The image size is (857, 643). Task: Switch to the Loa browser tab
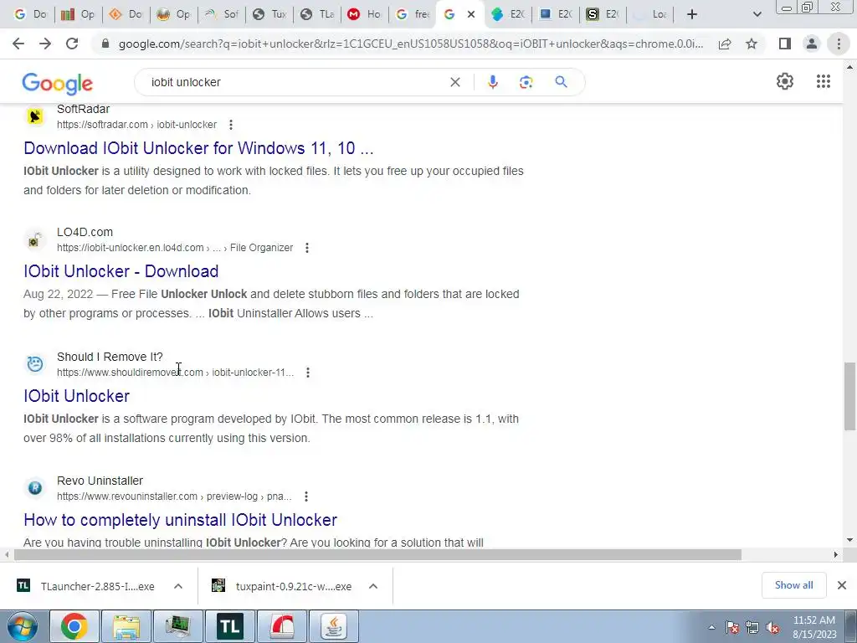[x=649, y=14]
